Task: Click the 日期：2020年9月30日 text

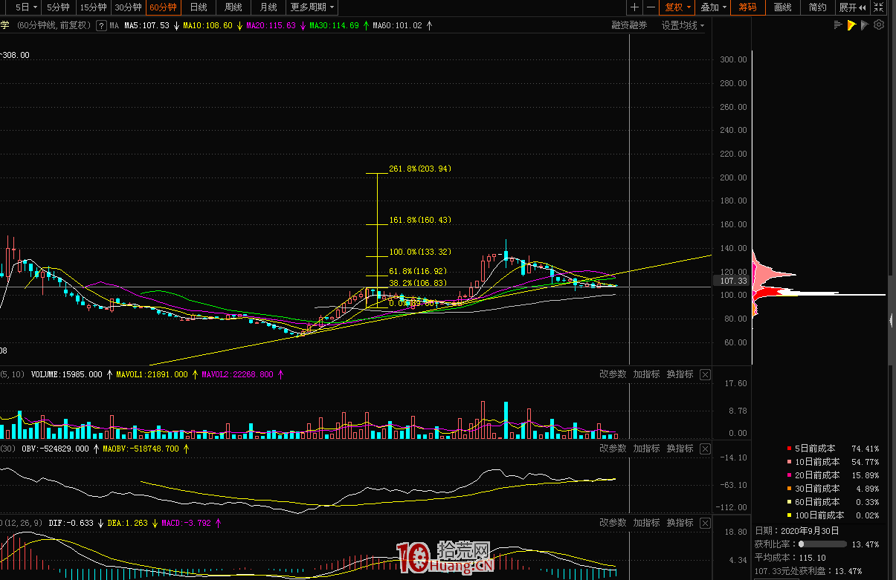Action: click(x=797, y=531)
